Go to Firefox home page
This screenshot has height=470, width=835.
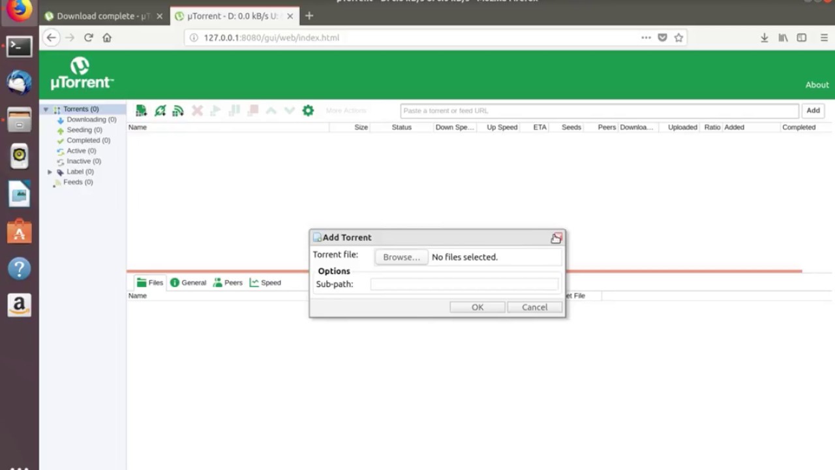pyautogui.click(x=107, y=38)
